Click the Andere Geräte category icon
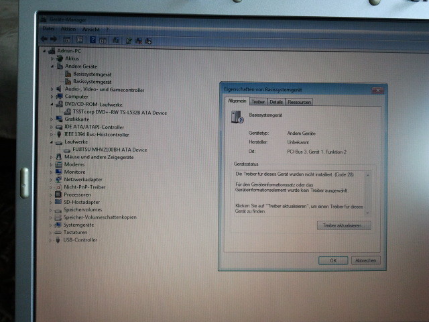The height and width of the screenshot is (322, 429). [60, 66]
